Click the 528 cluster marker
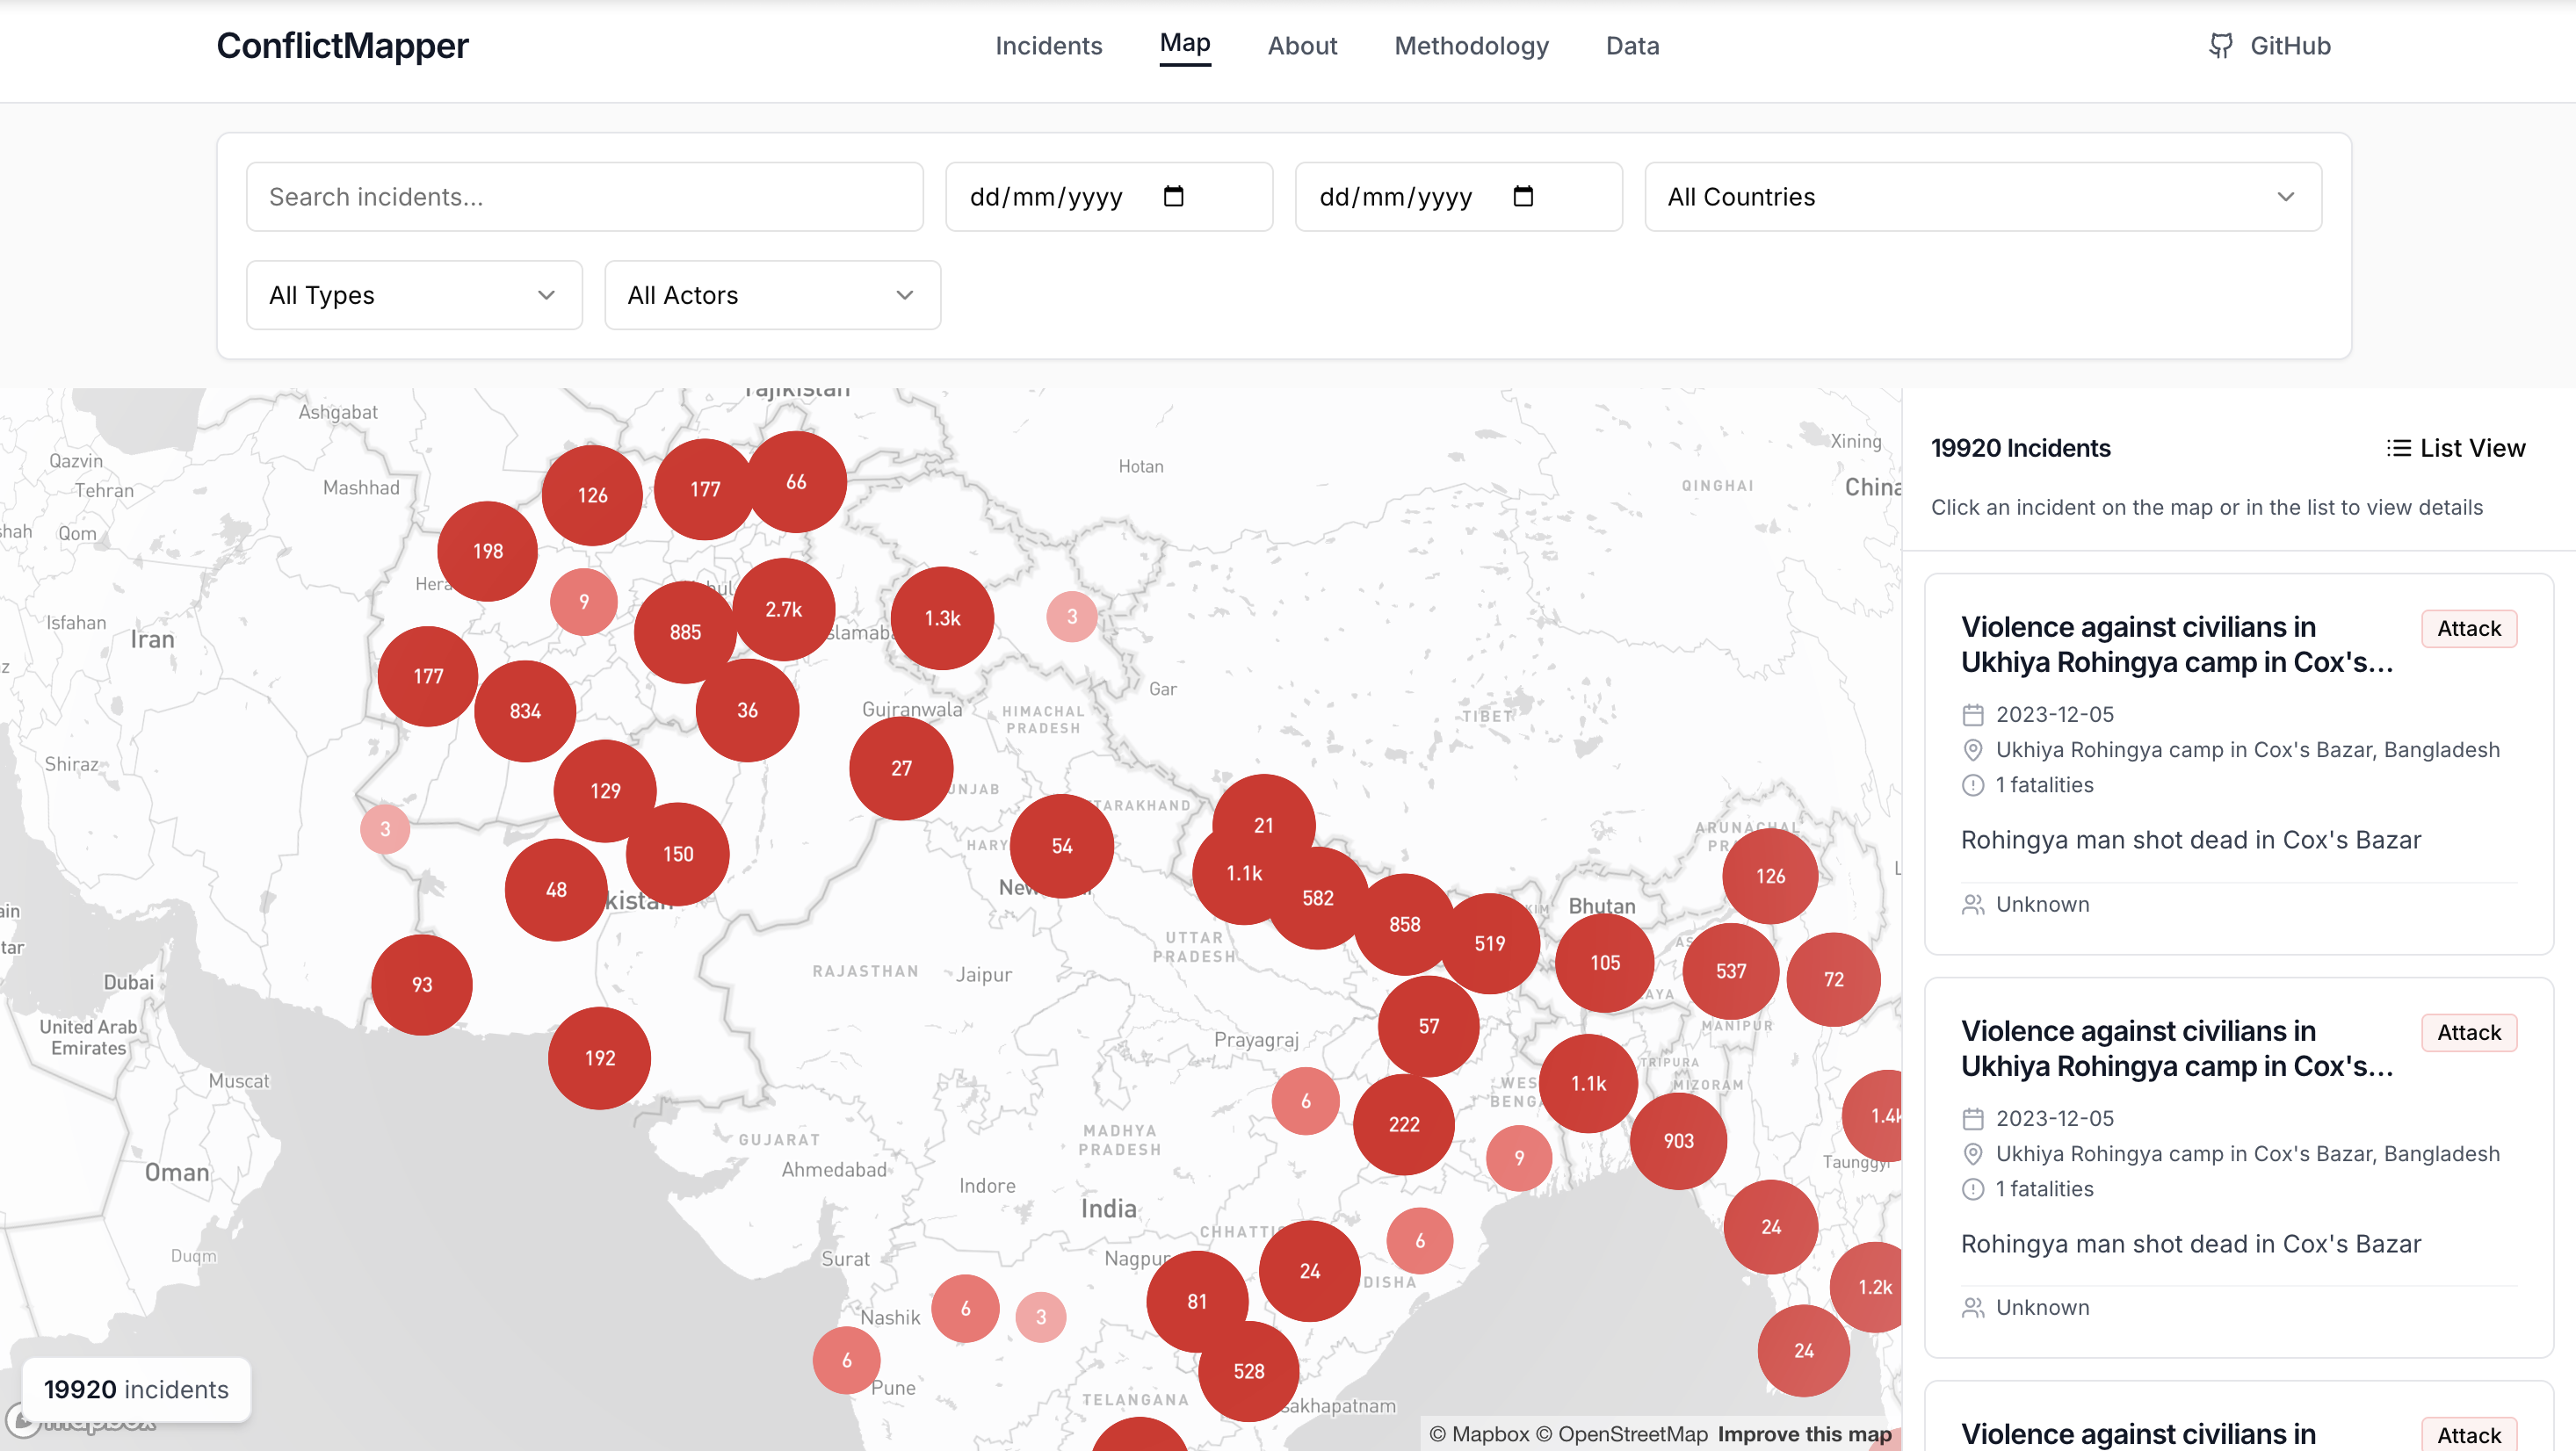This screenshot has height=1451, width=2576. coord(1248,1371)
